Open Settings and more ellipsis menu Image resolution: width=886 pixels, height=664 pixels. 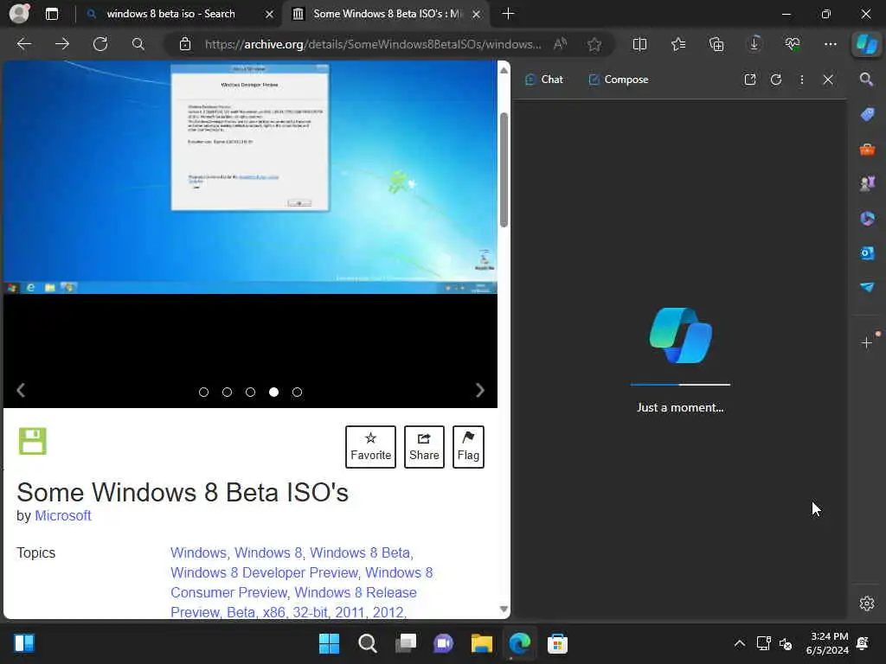[830, 44]
